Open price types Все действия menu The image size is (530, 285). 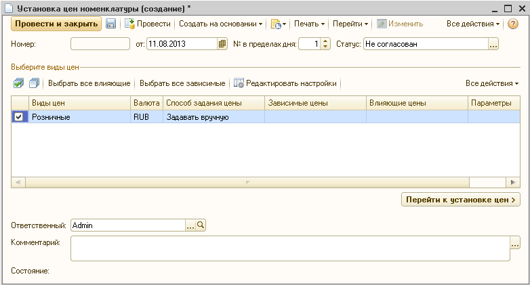pos(492,83)
